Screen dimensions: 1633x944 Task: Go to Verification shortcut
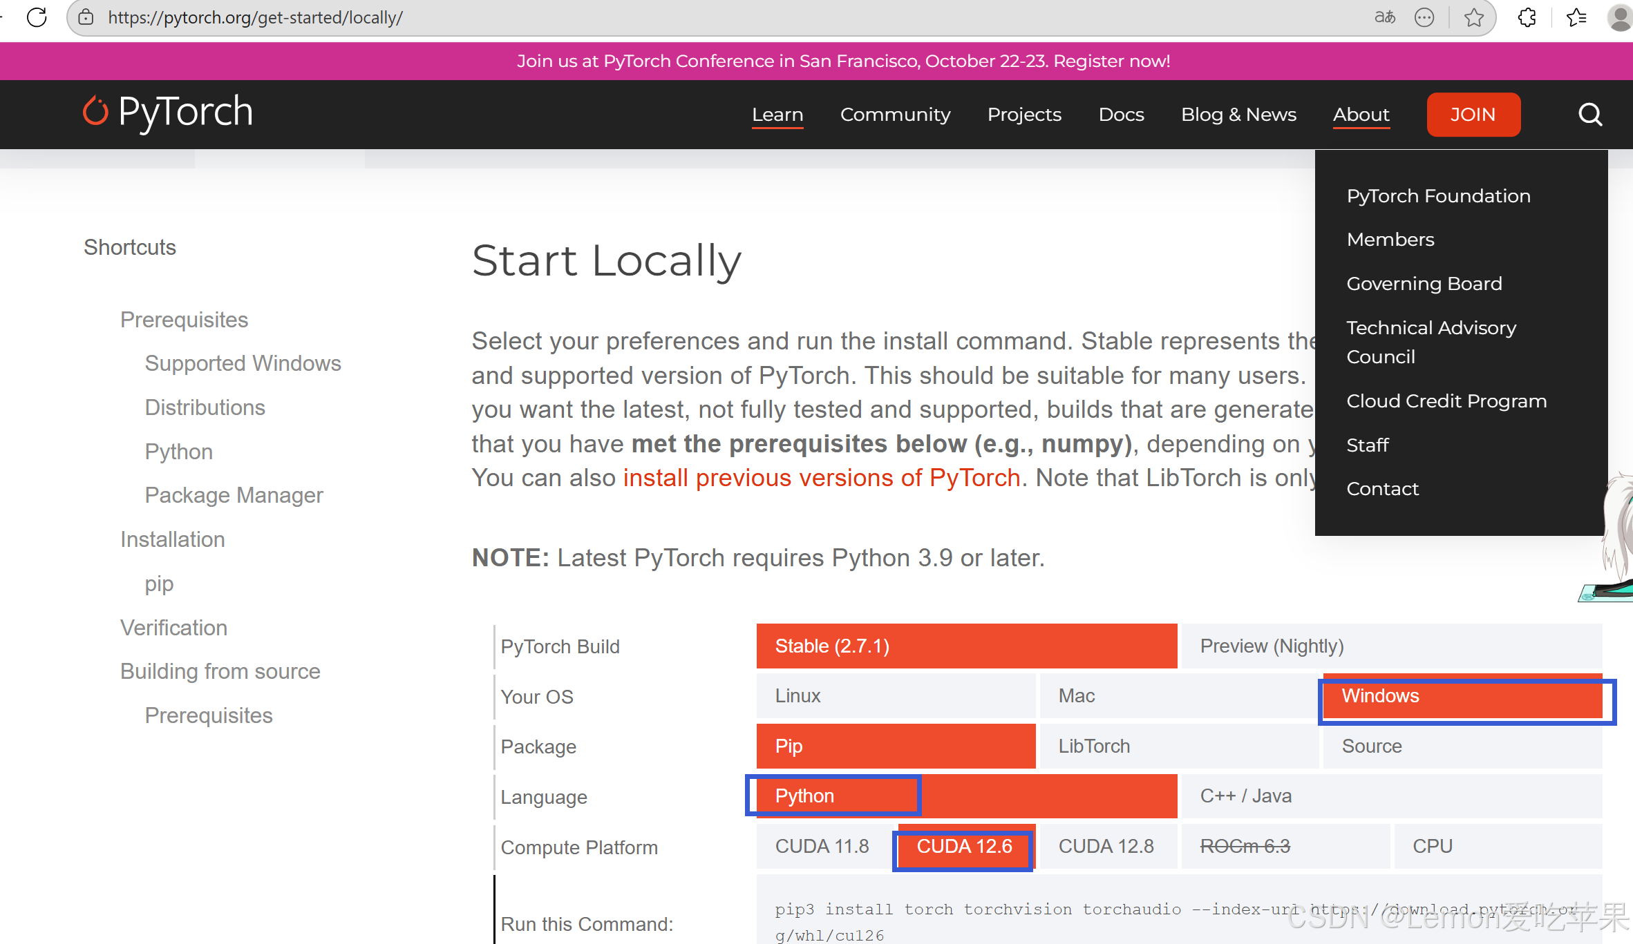174,628
